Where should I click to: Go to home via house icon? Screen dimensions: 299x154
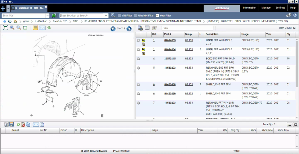pos(15,21)
